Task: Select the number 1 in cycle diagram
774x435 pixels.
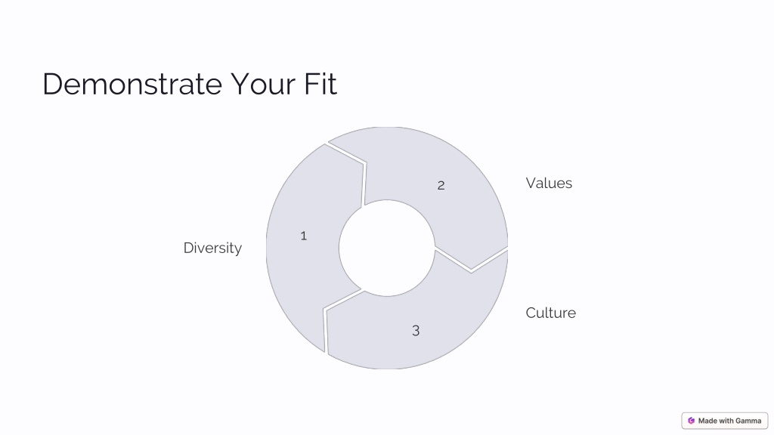Action: pos(304,236)
